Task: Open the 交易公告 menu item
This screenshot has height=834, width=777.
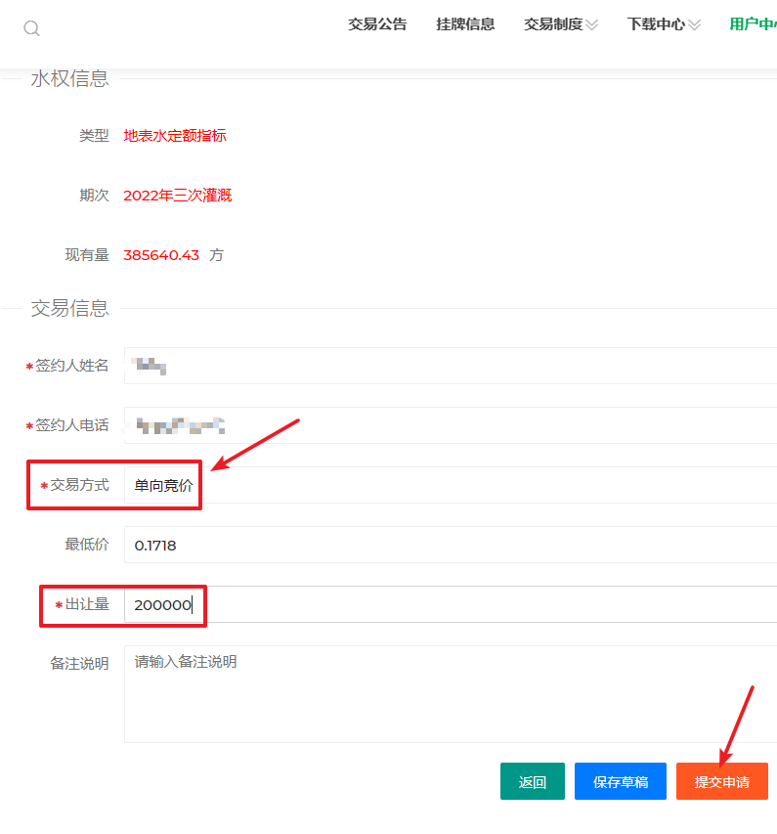Action: click(x=377, y=24)
